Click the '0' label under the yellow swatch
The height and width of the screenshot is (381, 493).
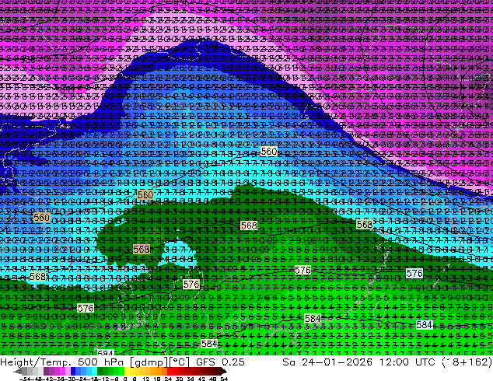[125, 379]
